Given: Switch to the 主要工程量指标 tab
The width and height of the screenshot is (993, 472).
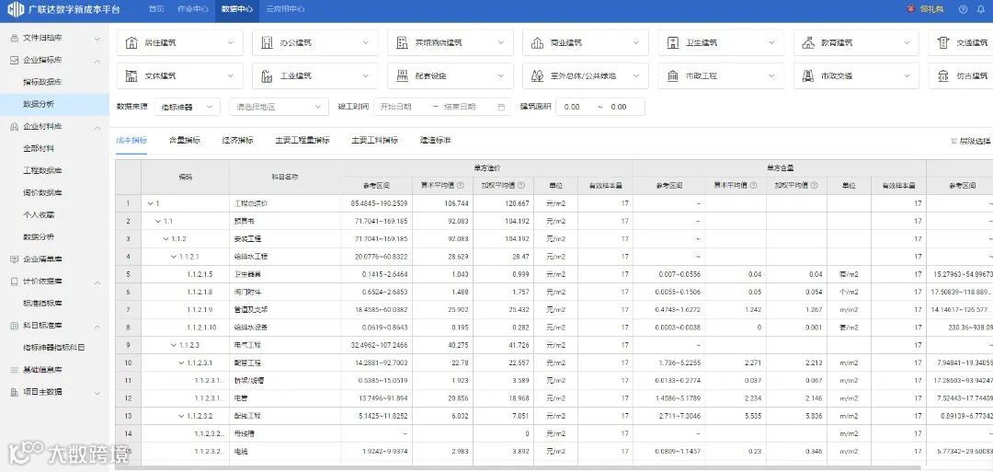Looking at the screenshot, I should [x=302, y=141].
